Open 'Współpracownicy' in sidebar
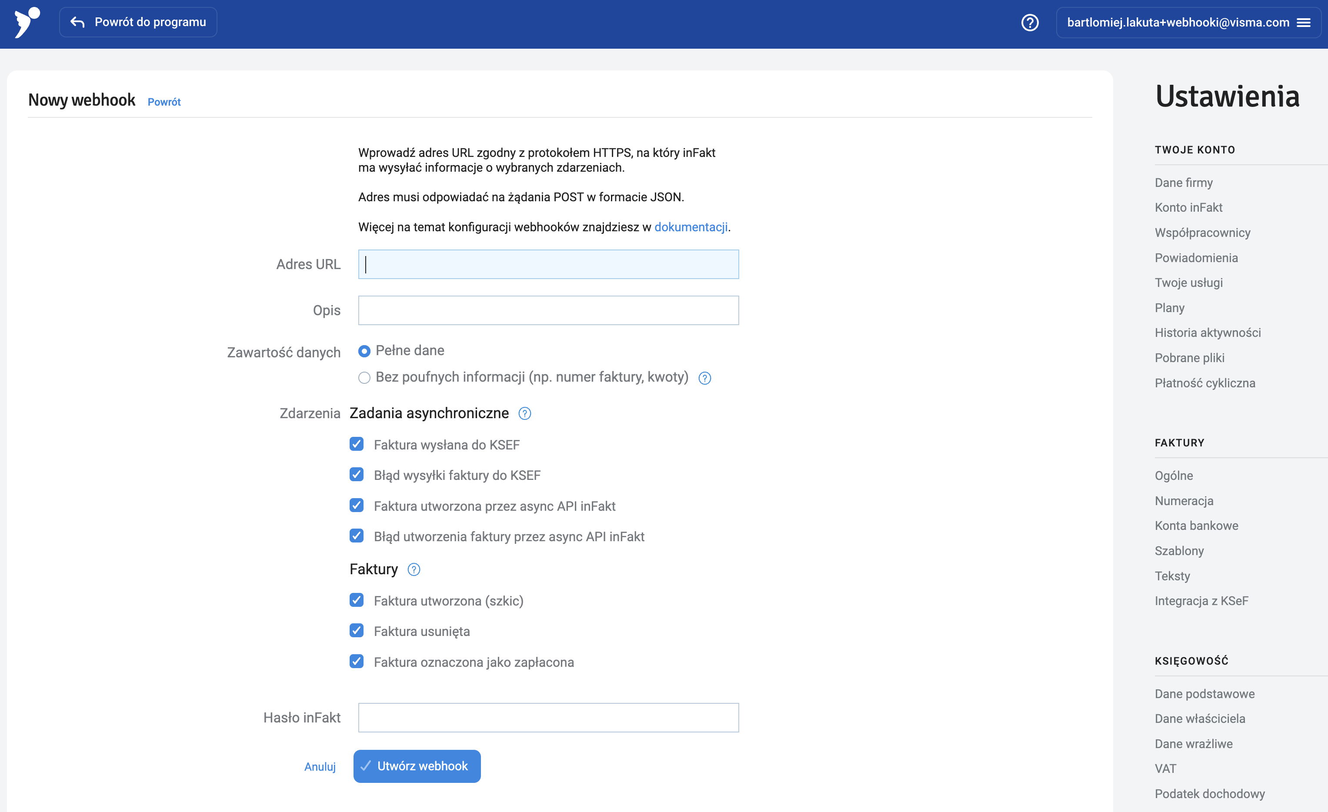This screenshot has height=812, width=1328. point(1202,233)
